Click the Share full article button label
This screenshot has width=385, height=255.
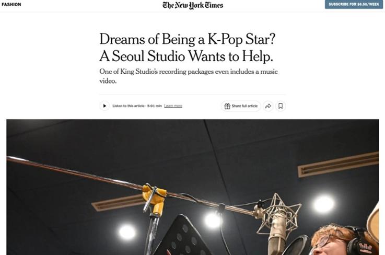(x=244, y=106)
